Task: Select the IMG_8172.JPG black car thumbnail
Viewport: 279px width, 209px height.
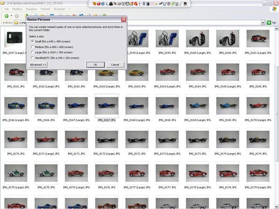Action: 137,139
